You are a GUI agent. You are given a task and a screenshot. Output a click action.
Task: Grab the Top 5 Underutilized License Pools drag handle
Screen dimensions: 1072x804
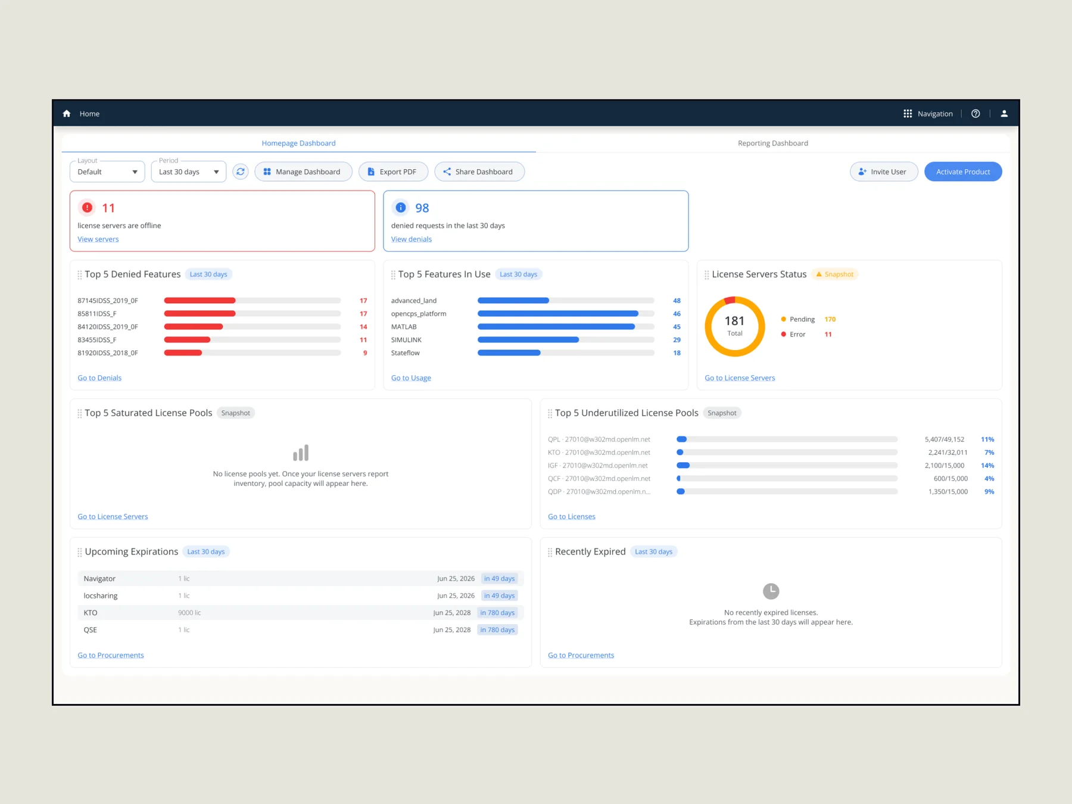click(550, 413)
